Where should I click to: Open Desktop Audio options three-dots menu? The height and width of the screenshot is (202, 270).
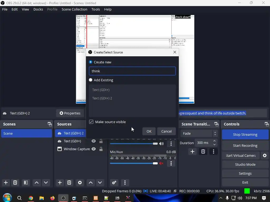[x=171, y=144]
